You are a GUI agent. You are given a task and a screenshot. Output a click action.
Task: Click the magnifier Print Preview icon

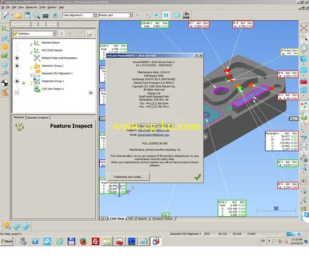click(36, 15)
